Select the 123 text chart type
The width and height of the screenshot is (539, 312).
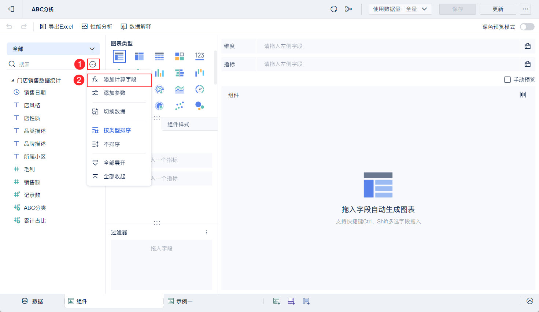pyautogui.click(x=200, y=56)
